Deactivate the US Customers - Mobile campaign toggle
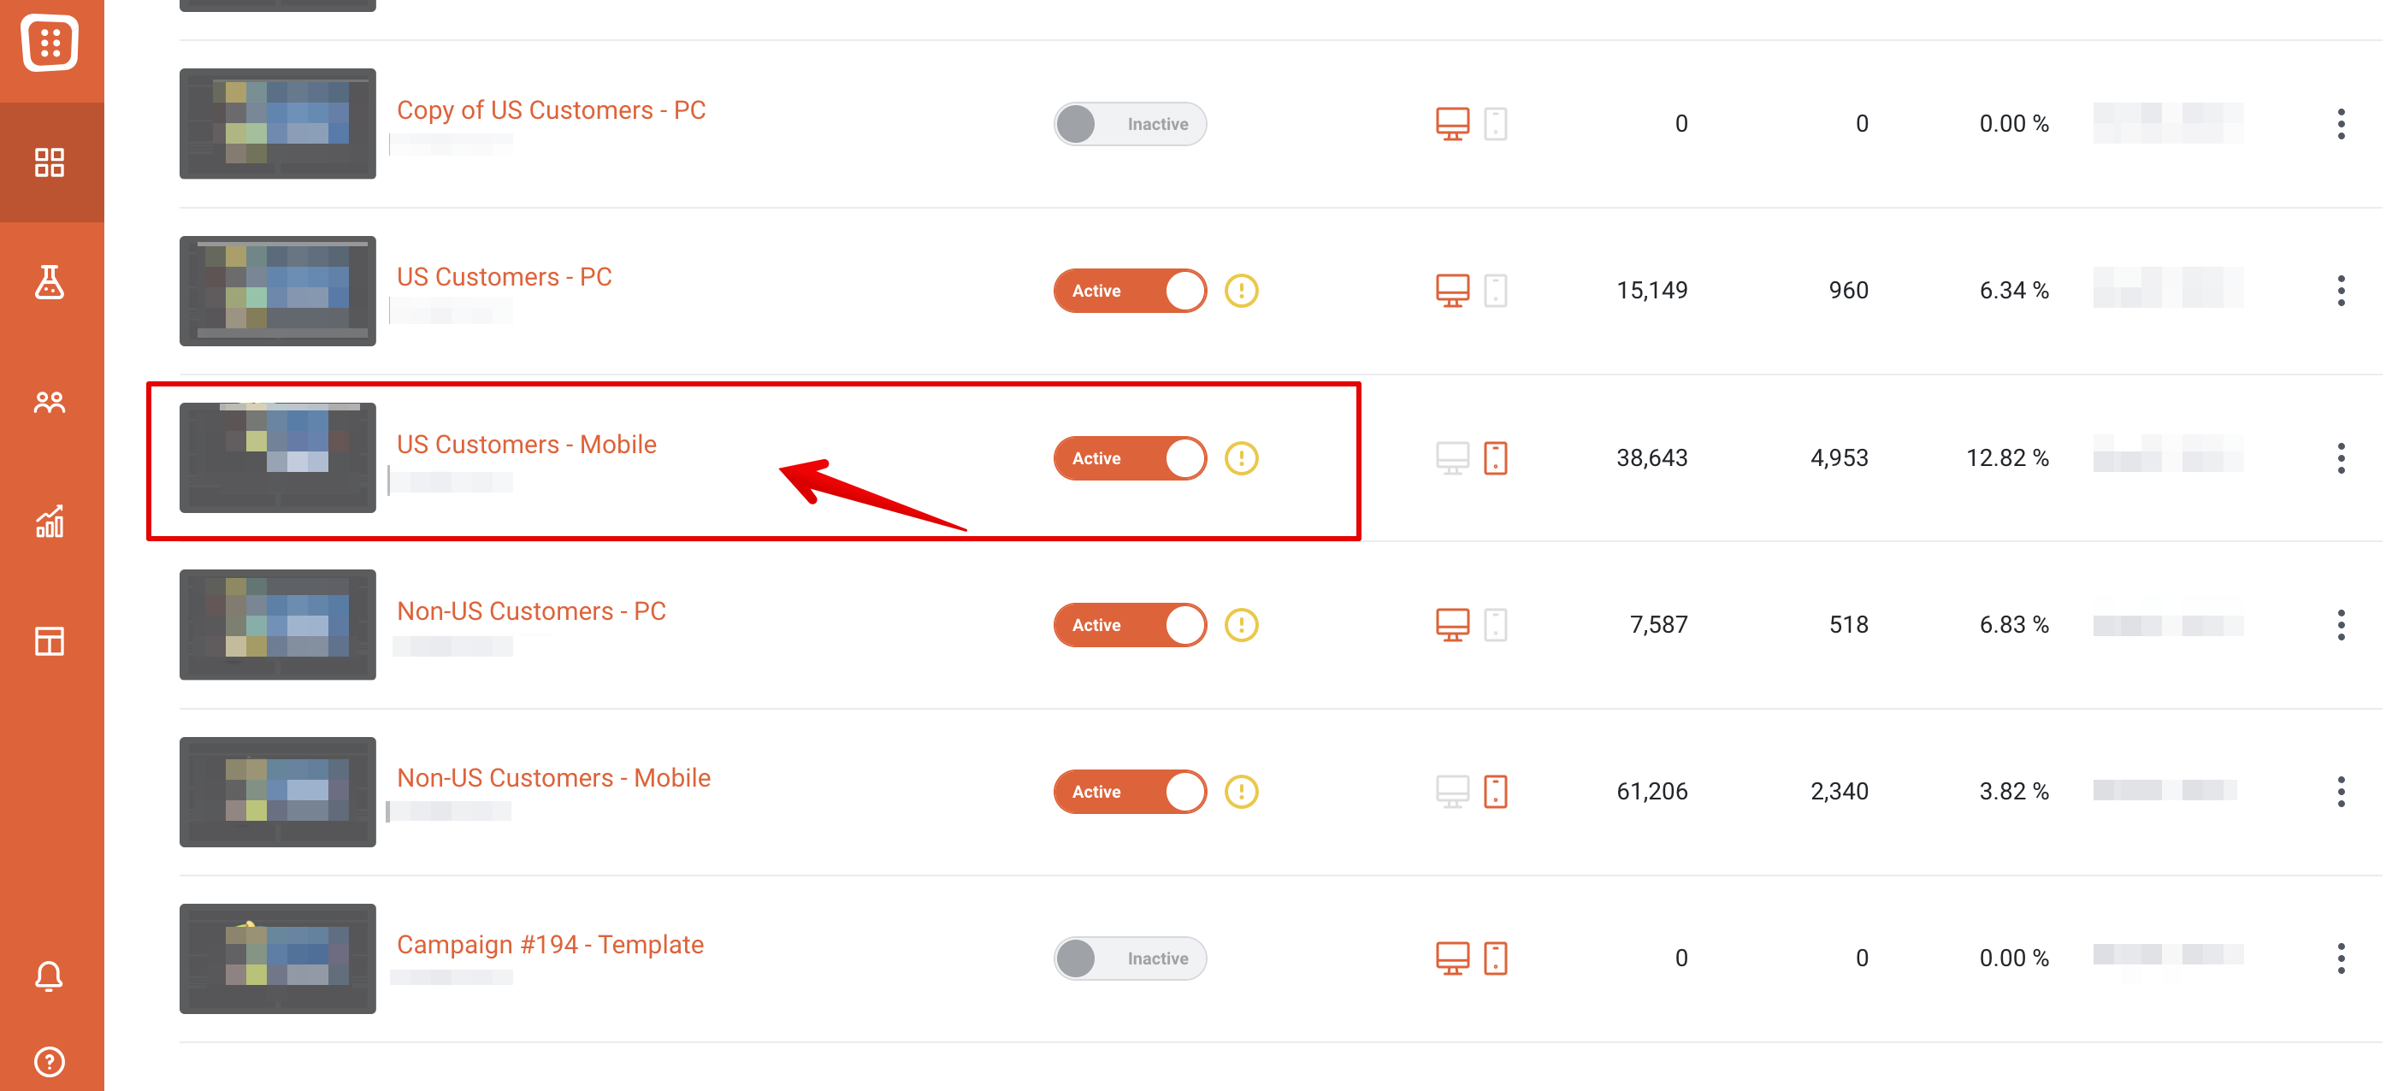2398x1091 pixels. pyautogui.click(x=1130, y=458)
